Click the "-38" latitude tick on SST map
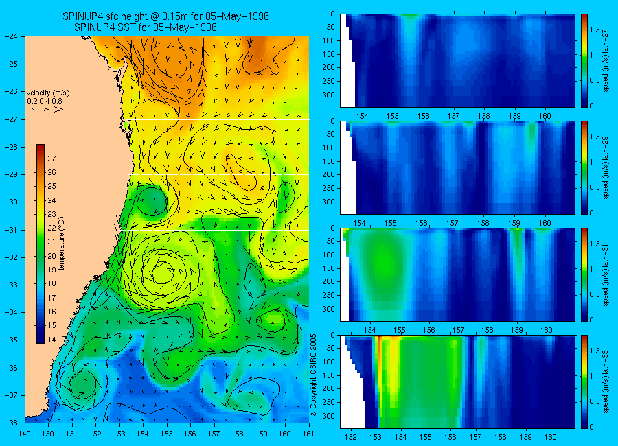This screenshot has height=446, width=618. (x=12, y=423)
